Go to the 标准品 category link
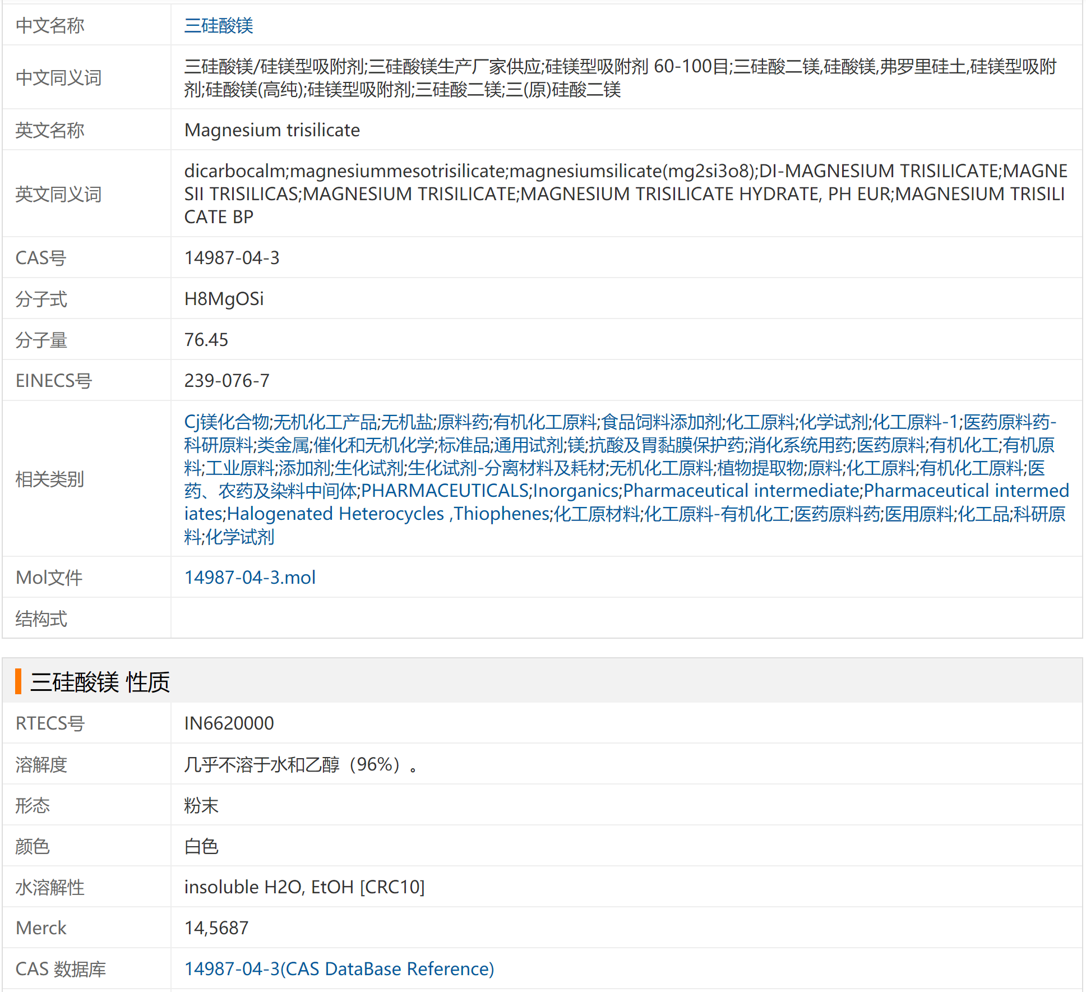The width and height of the screenshot is (1086, 992). (464, 445)
